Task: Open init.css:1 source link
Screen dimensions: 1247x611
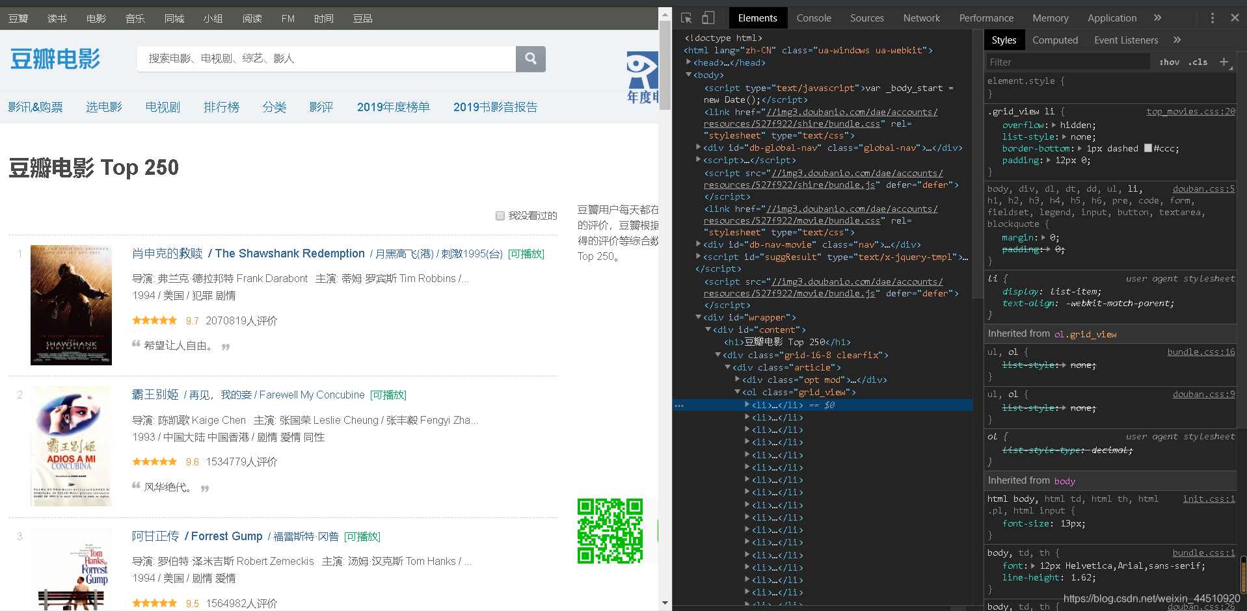Action: coord(1209,499)
